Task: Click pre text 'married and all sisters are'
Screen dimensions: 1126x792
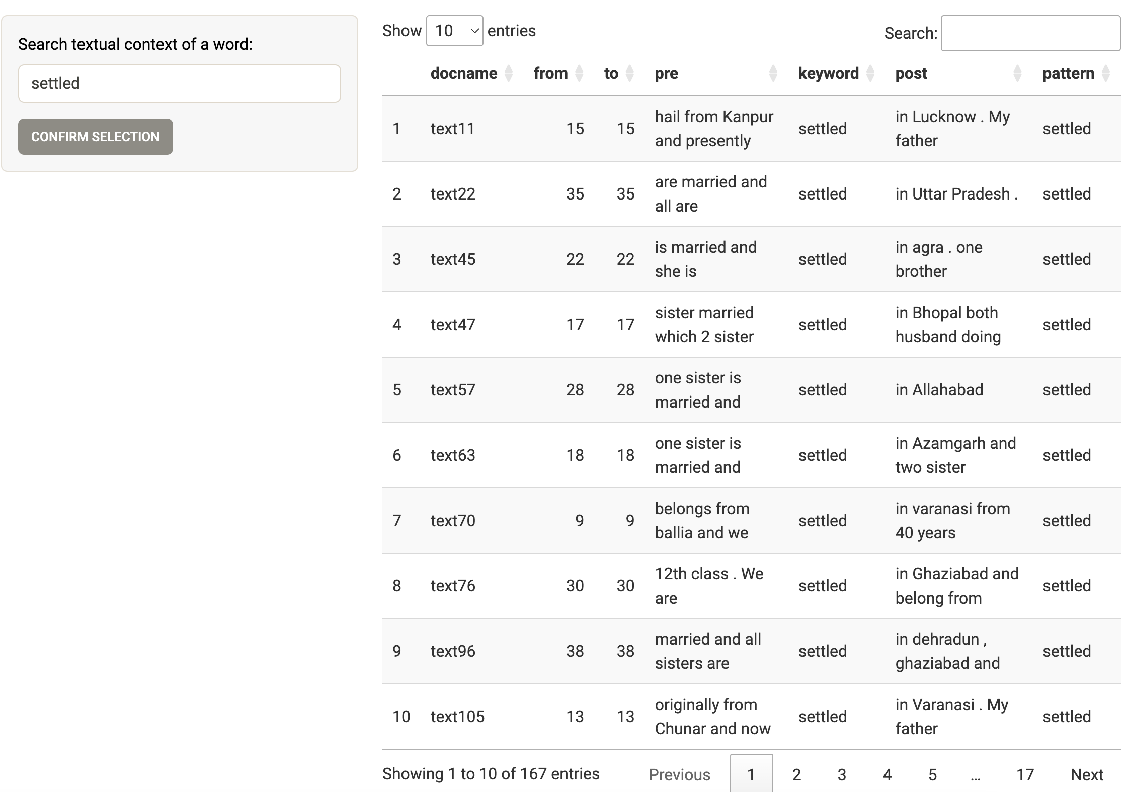Action: coord(708,651)
